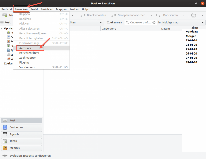Image resolution: width=206 pixels, height=159 pixels.
Task: Expand the Groep beantwoorden dropdown arrow
Action: tap(151, 15)
